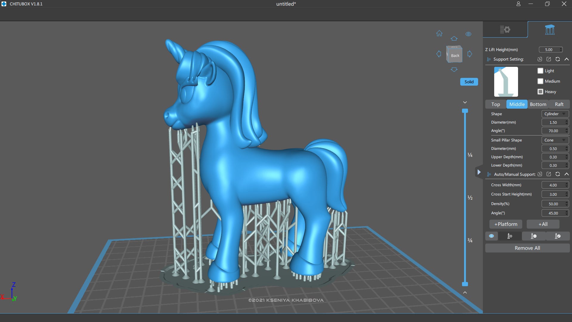Rotate view upward with the up arrow
Image resolution: width=572 pixels, height=322 pixels.
pyautogui.click(x=454, y=38)
